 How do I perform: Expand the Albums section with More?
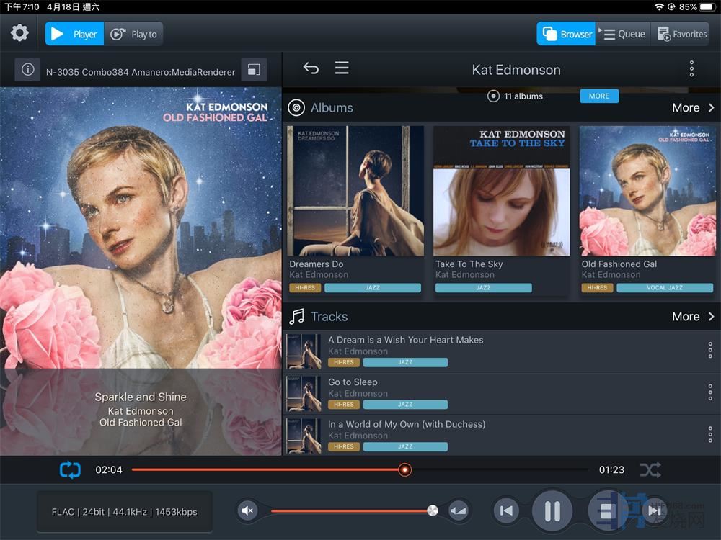(x=693, y=108)
